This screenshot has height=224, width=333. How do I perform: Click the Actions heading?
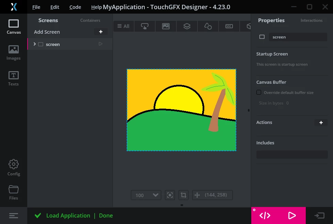(264, 122)
